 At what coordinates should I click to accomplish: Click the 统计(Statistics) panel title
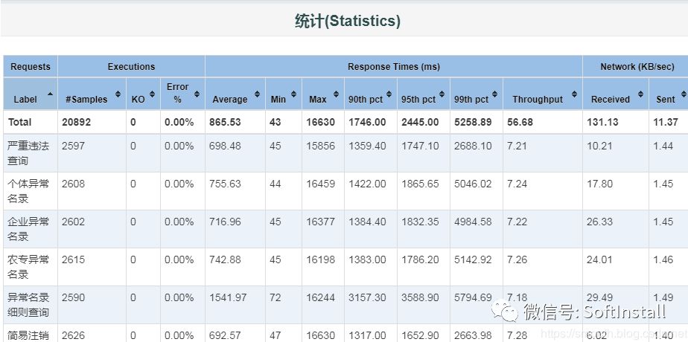click(x=348, y=21)
